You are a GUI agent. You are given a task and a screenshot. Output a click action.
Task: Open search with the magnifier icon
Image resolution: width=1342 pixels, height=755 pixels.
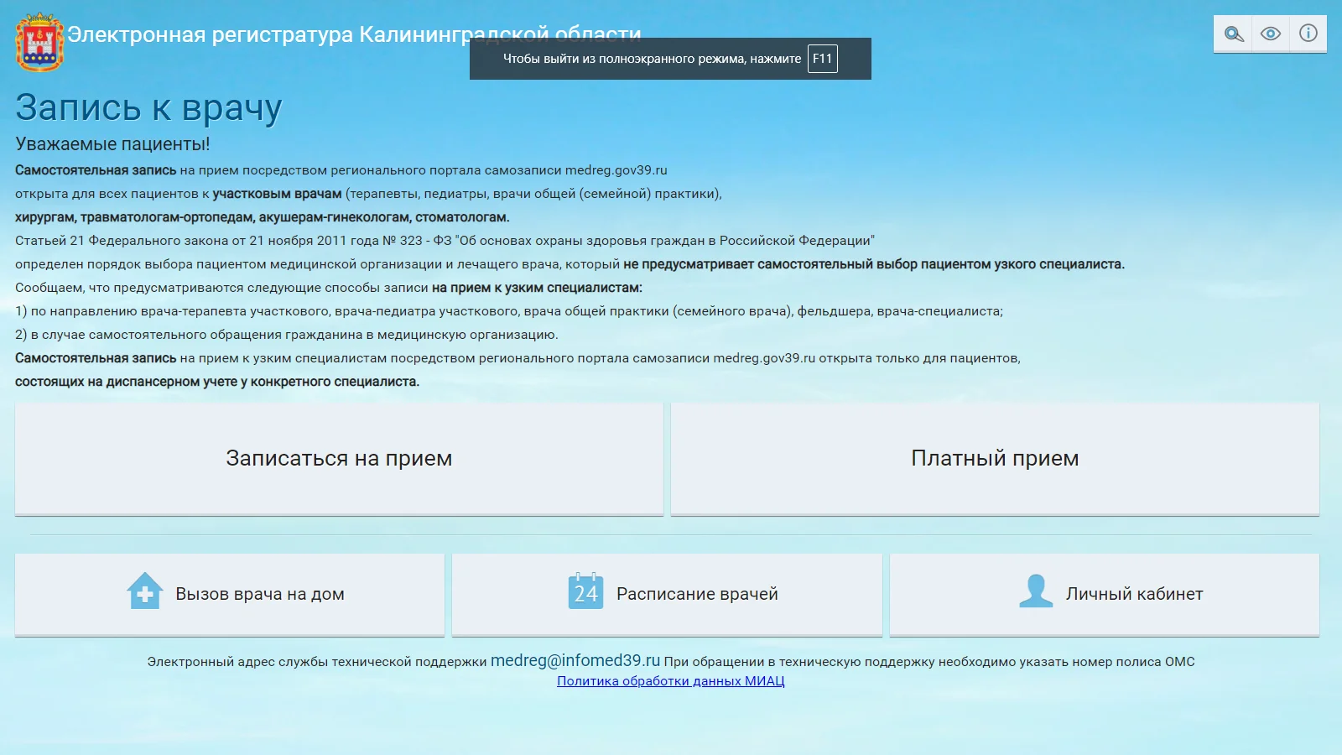coord(1233,34)
